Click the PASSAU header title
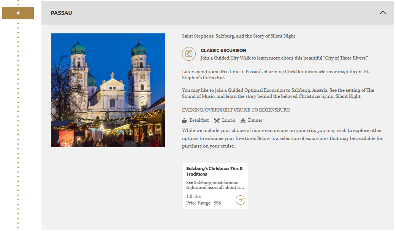 [x=61, y=13]
